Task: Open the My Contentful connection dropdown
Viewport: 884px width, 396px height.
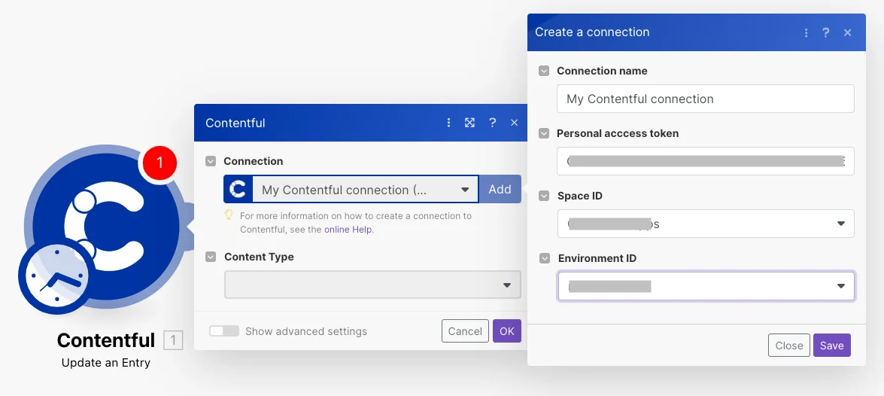Action: [366, 190]
